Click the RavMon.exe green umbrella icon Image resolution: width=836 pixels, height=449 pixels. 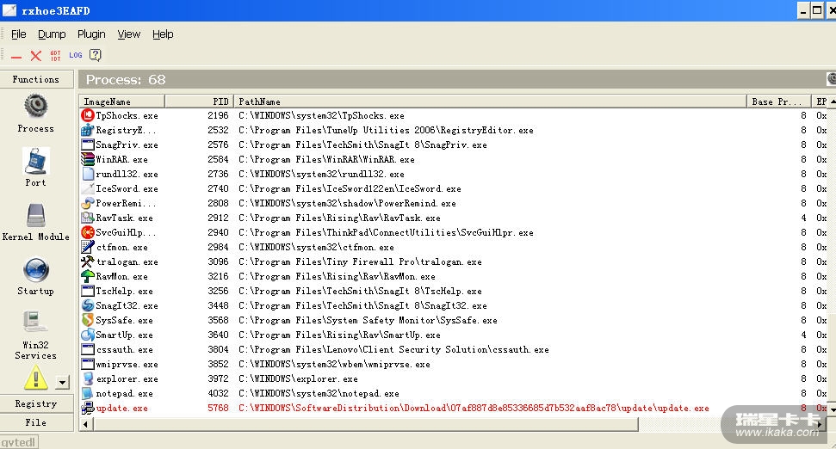[x=88, y=276]
